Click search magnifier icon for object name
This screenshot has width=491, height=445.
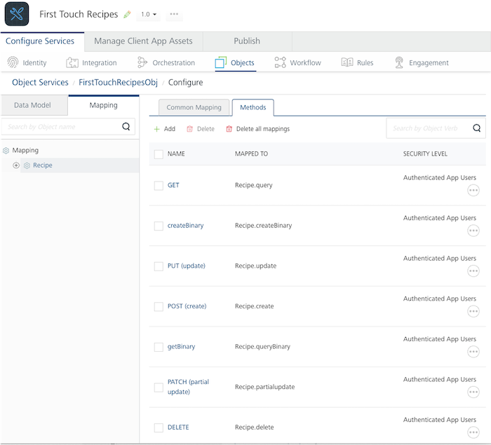pos(126,126)
